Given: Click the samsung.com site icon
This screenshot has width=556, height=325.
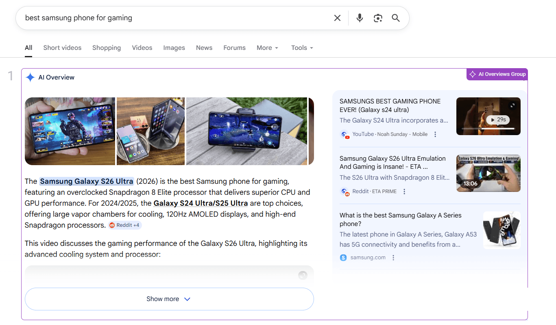Looking at the screenshot, I should click(x=343, y=257).
